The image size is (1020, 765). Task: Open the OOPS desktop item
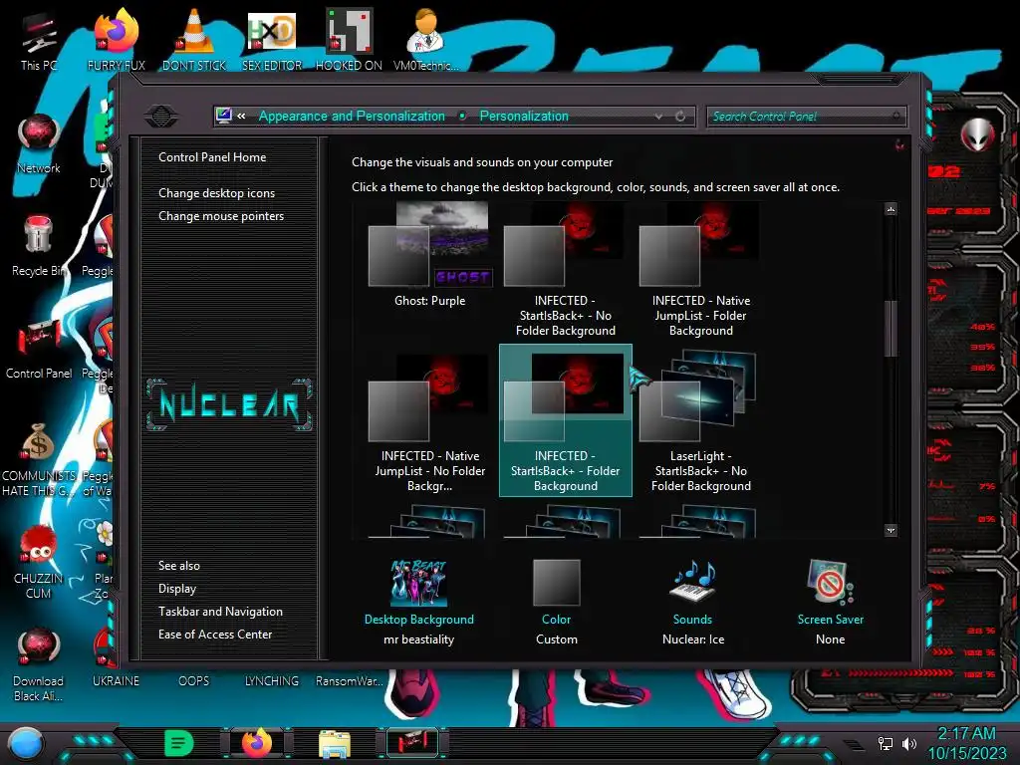[194, 681]
